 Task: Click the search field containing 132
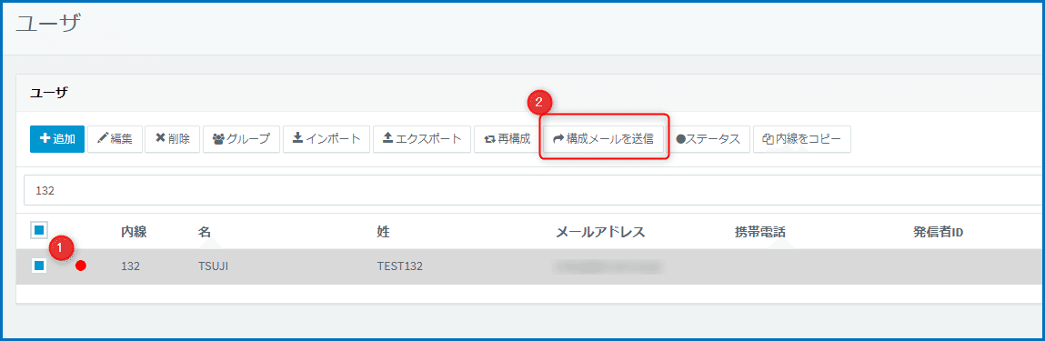coord(533,190)
